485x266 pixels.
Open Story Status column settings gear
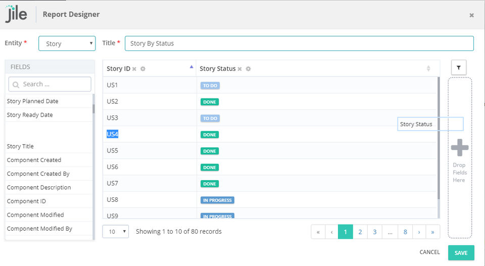(x=248, y=69)
